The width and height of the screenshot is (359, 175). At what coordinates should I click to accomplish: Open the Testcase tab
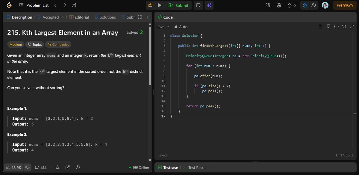click(168, 168)
